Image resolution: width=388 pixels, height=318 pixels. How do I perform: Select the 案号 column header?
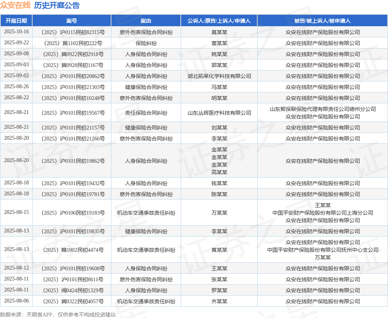point(72,21)
